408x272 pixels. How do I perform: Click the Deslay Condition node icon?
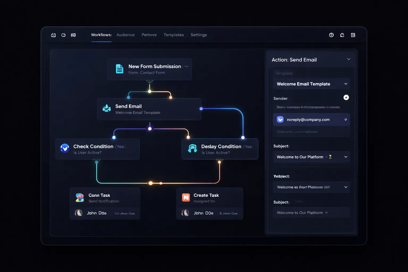tap(192, 148)
